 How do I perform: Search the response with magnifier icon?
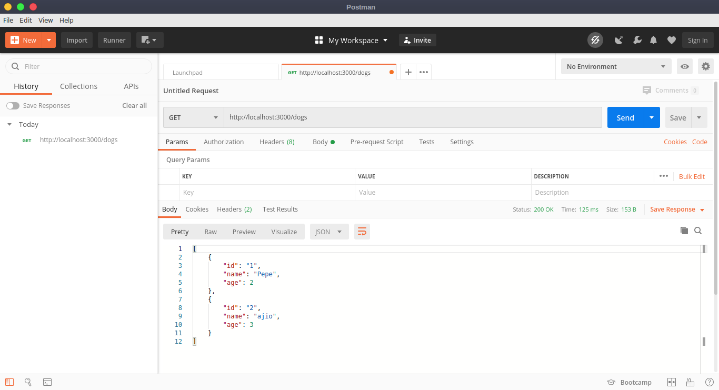point(698,231)
